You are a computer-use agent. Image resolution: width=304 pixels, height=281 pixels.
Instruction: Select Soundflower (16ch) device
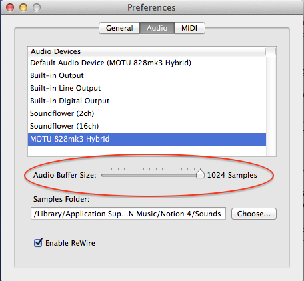point(147,126)
